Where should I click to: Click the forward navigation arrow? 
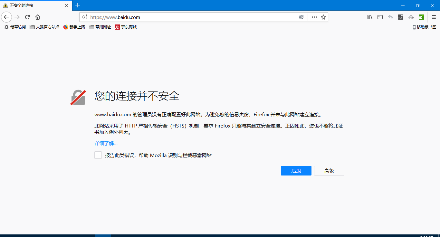17,17
